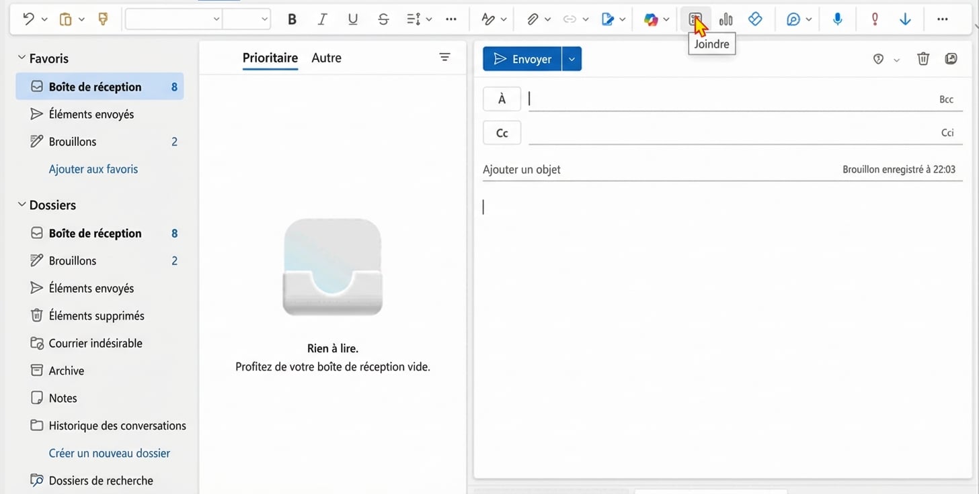The height and width of the screenshot is (494, 979).
Task: Mark message high importance with exclamation icon
Action: coord(874,19)
